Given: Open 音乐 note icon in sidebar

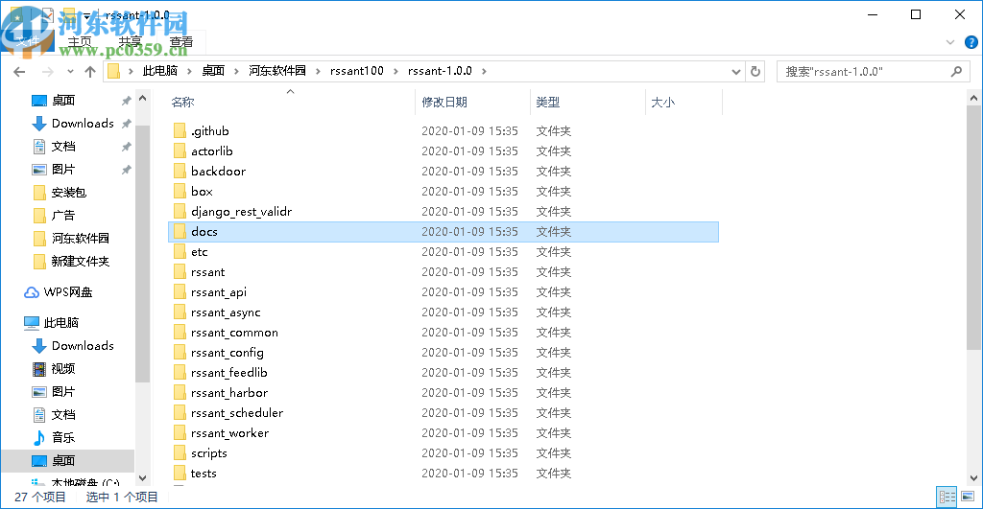Looking at the screenshot, I should coord(39,438).
